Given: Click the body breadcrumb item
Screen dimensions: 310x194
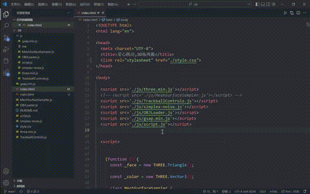Looking at the screenshot, I should click(x=122, y=20).
